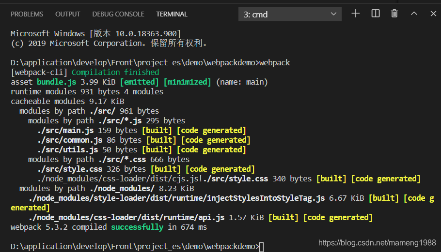Expand terminal list using dropdown chevron arrow

click(x=333, y=14)
